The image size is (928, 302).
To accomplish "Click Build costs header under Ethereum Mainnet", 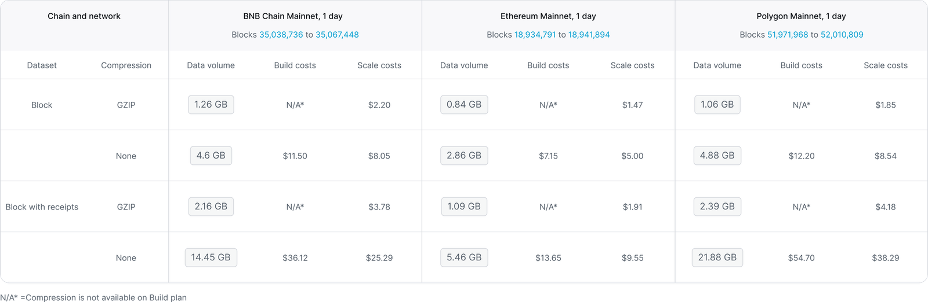I will point(548,65).
